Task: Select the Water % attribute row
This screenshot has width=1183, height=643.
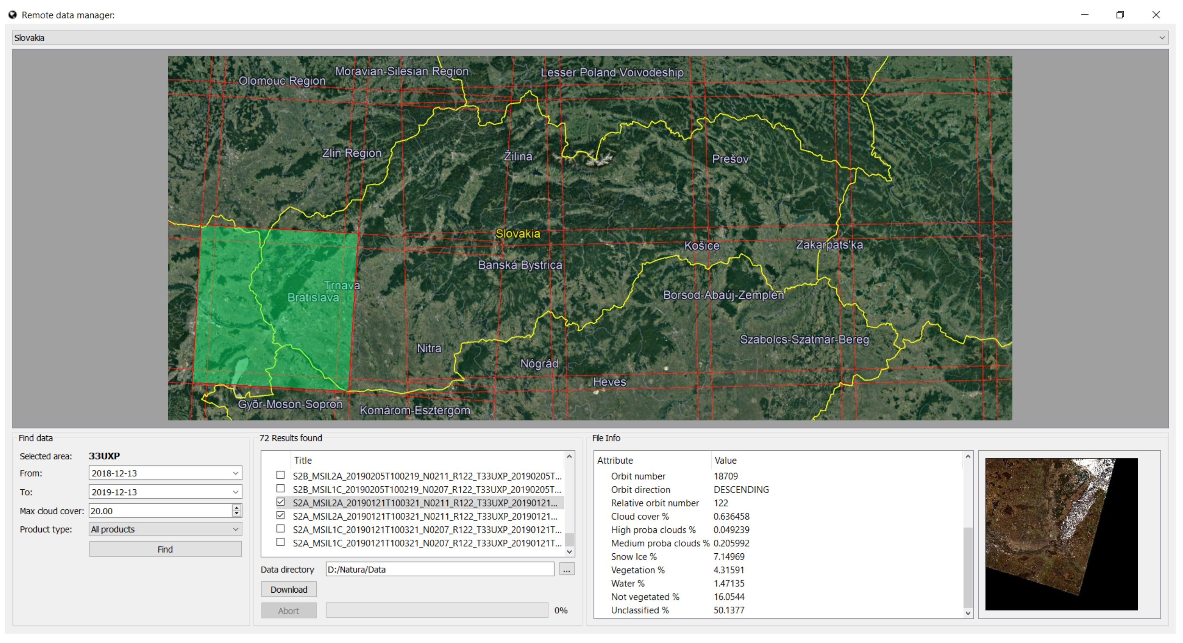Action: pyautogui.click(x=779, y=583)
